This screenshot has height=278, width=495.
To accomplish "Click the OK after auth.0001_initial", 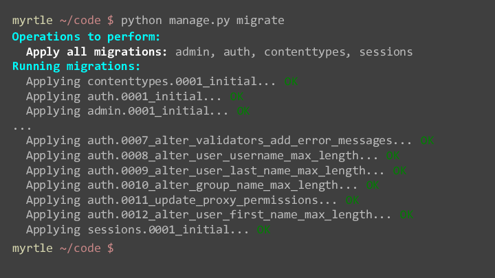I will 236,97.
